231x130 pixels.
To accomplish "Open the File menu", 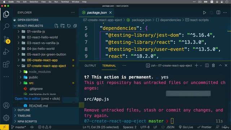I will pos(18,2).
